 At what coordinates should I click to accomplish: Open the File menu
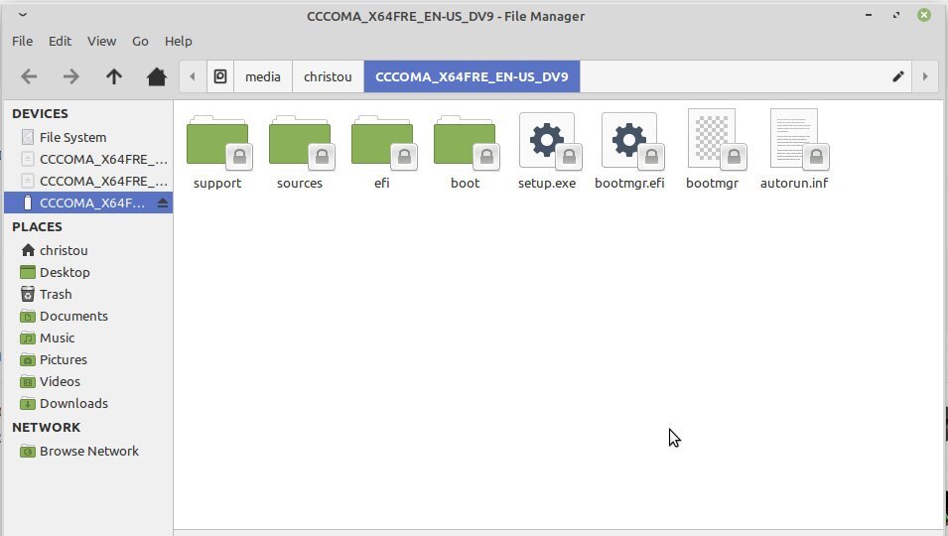coord(23,41)
